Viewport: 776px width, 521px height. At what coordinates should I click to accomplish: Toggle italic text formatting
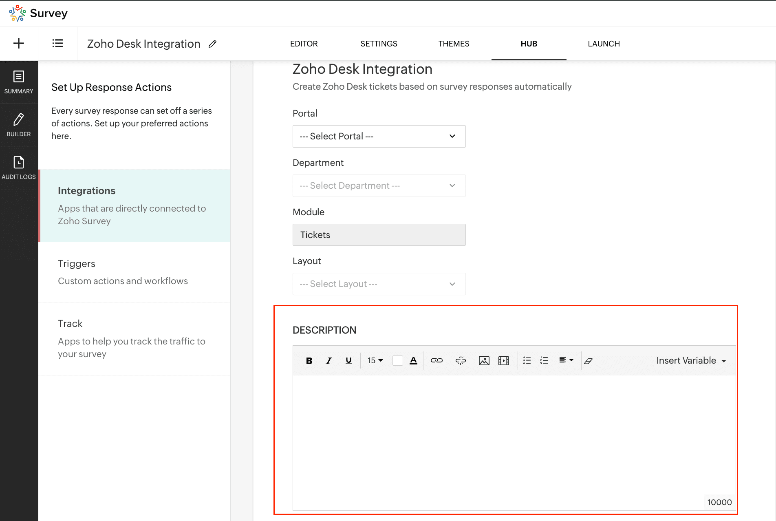[x=328, y=361]
